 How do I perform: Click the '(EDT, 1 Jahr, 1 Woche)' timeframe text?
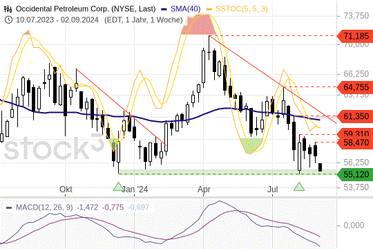point(144,20)
